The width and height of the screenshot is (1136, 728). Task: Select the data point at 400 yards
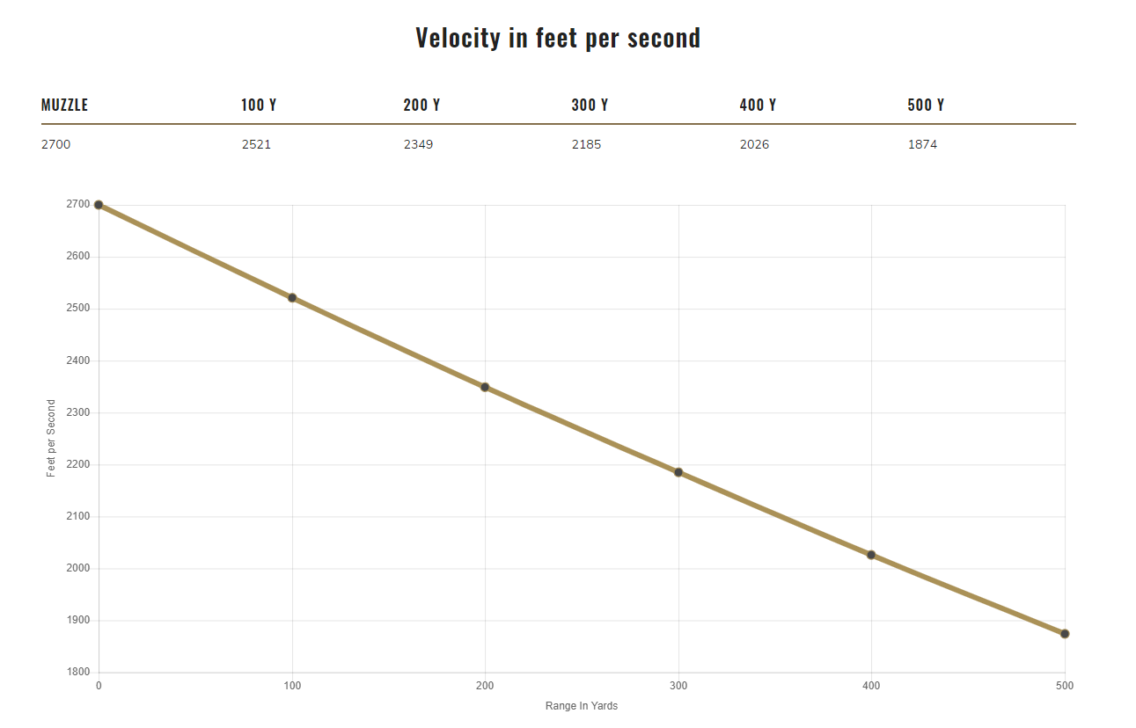pos(871,555)
